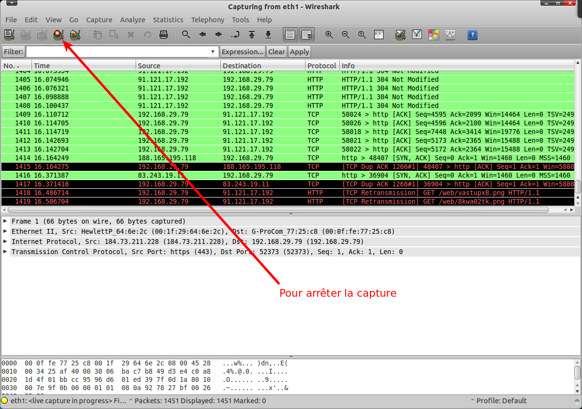Click the Expression... button
Image resolution: width=582 pixels, height=409 pixels.
pyautogui.click(x=243, y=52)
